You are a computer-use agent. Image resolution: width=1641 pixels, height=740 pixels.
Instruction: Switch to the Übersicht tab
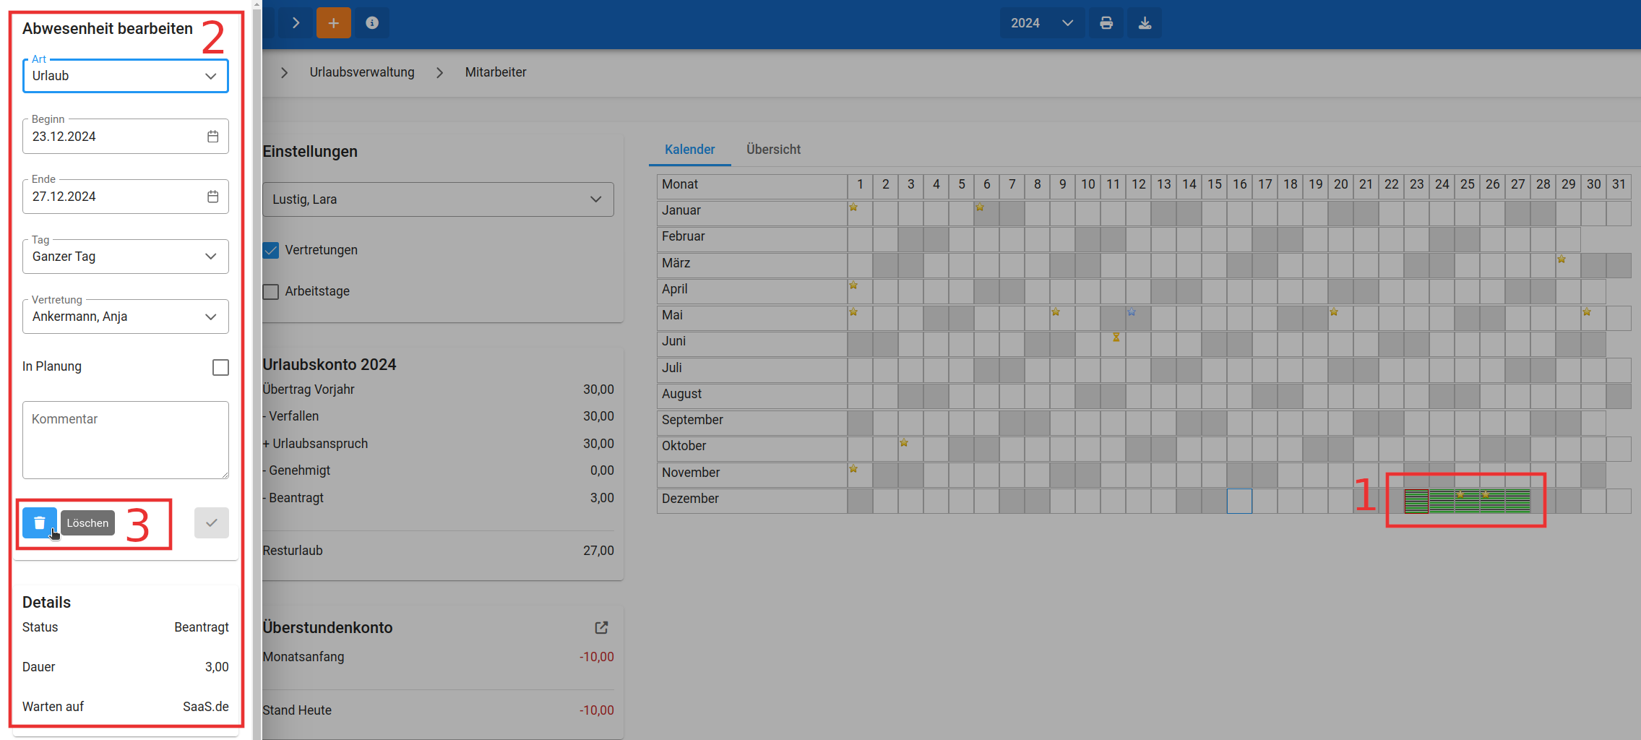[x=773, y=150]
